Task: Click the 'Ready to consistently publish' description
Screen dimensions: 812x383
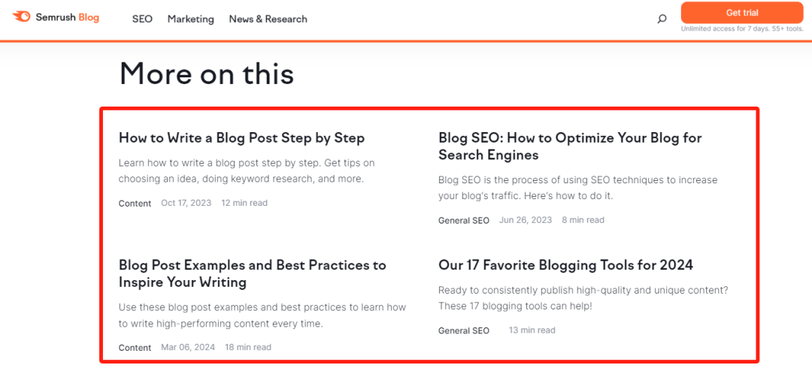Action: 583,298
